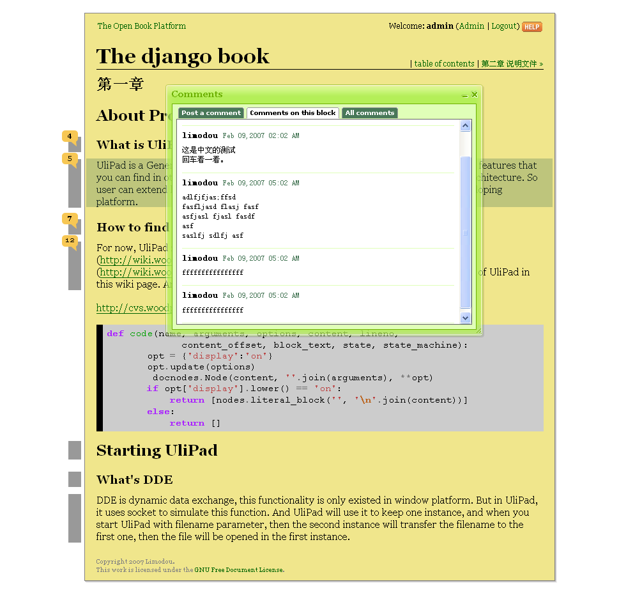Click the orange HELP badge
Image resolution: width=642 pixels, height=595 pixels.
coord(531,27)
